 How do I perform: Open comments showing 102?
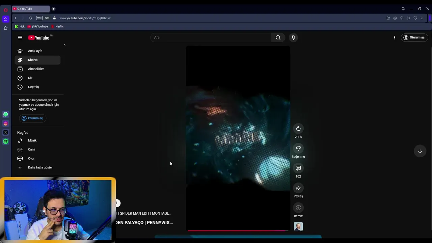pos(298,168)
